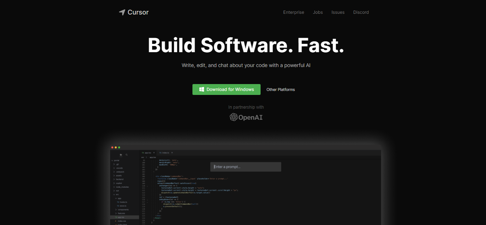The width and height of the screenshot is (486, 225).
Task: Switch to the app.tsx editor tab
Action: coord(149,153)
